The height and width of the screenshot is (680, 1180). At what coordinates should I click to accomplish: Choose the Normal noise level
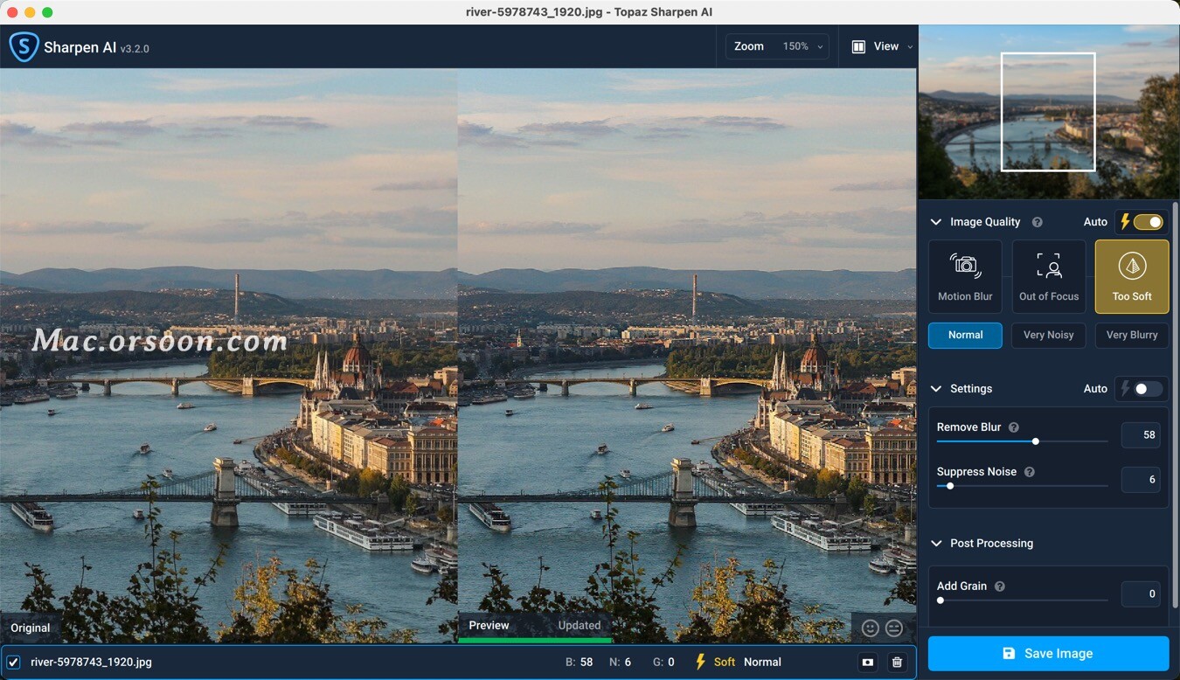point(965,335)
